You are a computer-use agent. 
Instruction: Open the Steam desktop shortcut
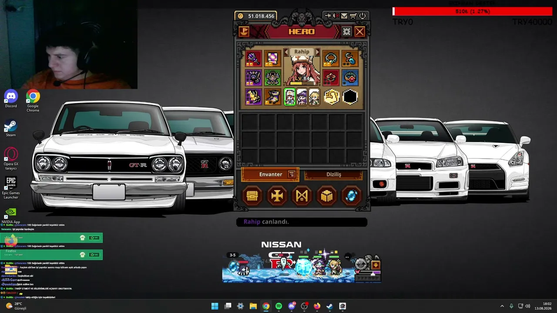11,128
